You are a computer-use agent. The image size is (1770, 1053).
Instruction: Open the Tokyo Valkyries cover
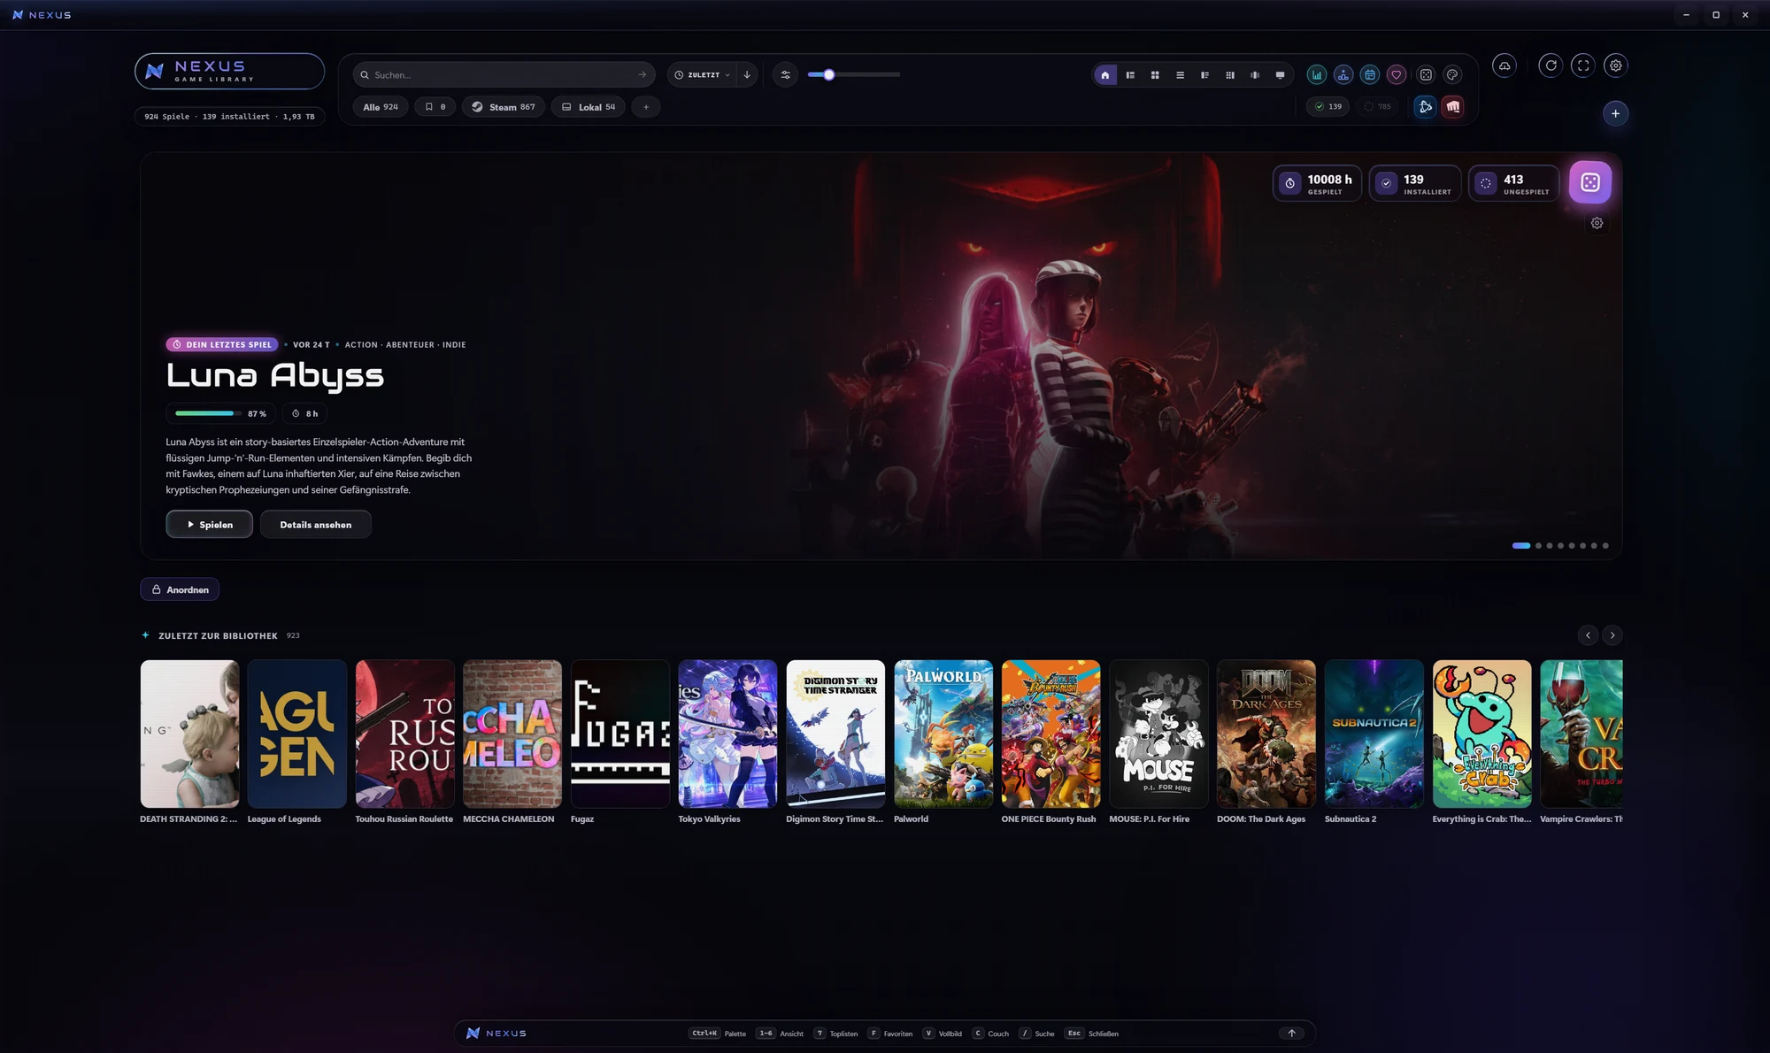click(727, 734)
